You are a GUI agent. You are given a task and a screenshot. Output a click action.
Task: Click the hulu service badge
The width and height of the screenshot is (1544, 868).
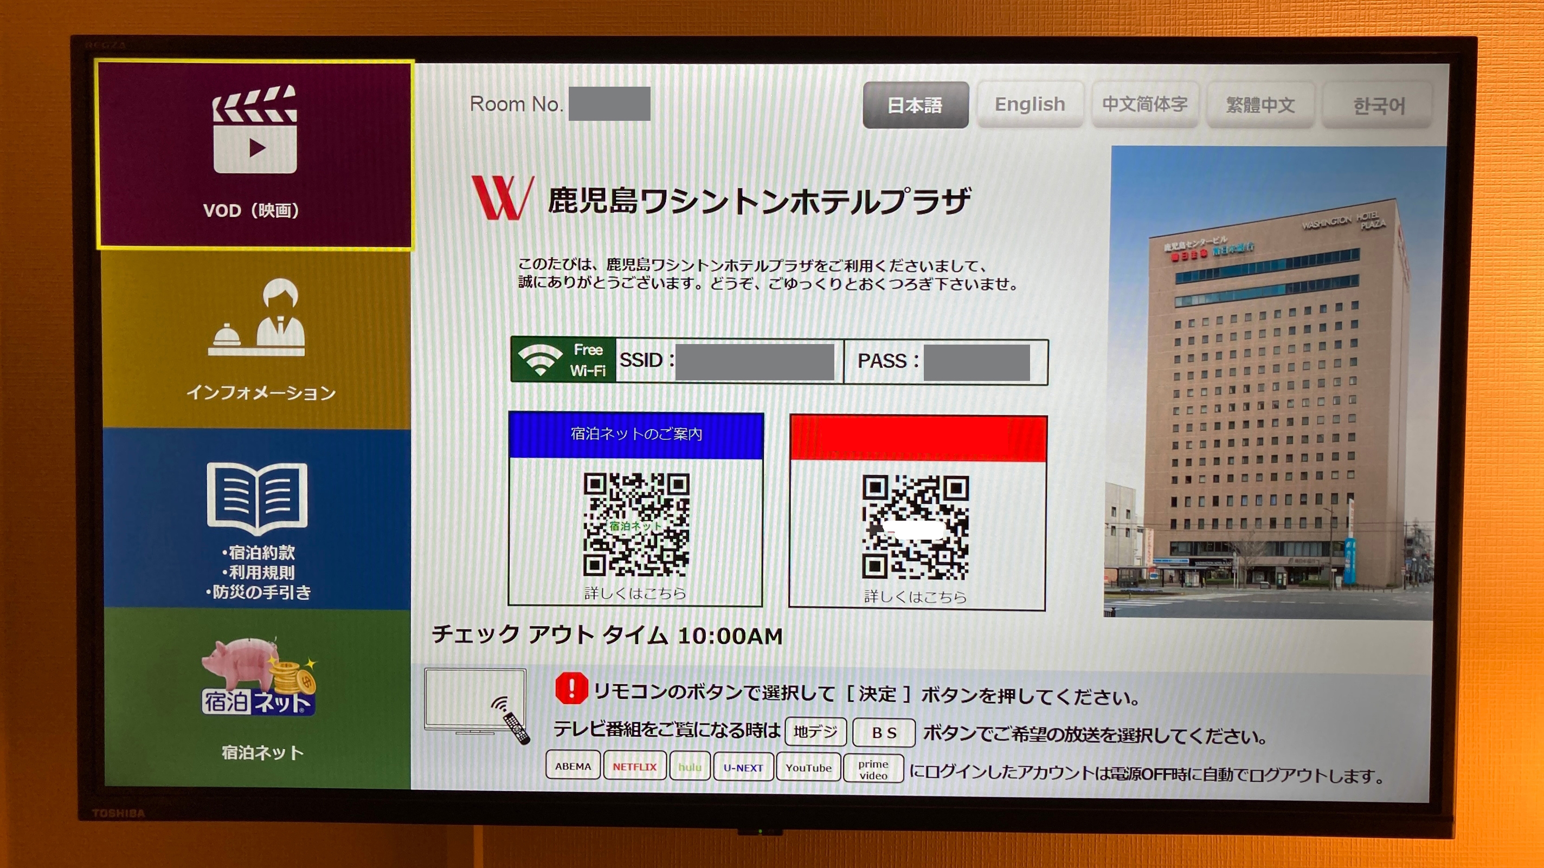coord(690,767)
